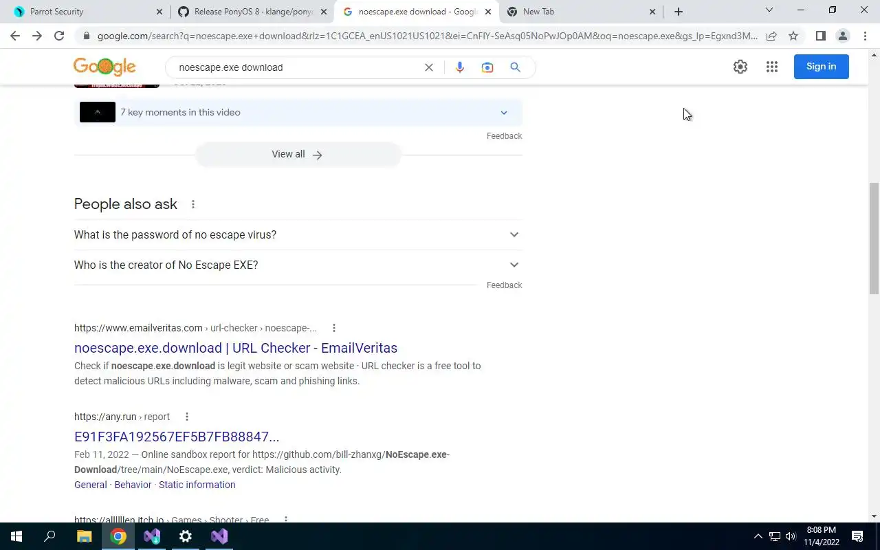Click the Google logo
This screenshot has height=550, width=880.
104,67
